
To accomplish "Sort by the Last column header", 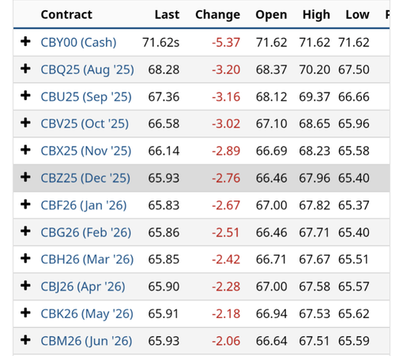I will (x=167, y=14).
